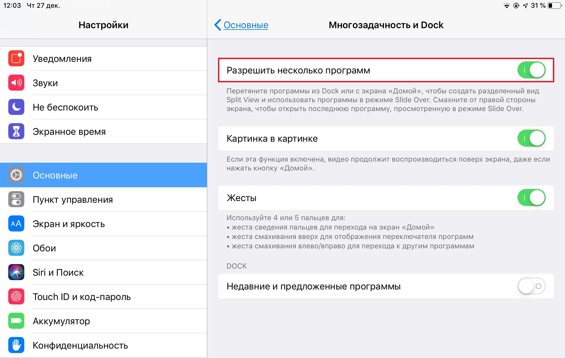Tap the Do Not Disturb moon icon
The width and height of the screenshot is (565, 358).
pos(16,107)
